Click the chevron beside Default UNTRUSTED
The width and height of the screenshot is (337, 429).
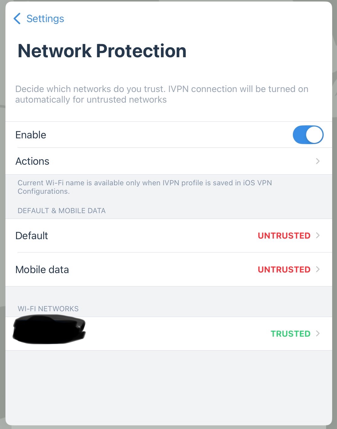pyautogui.click(x=318, y=236)
